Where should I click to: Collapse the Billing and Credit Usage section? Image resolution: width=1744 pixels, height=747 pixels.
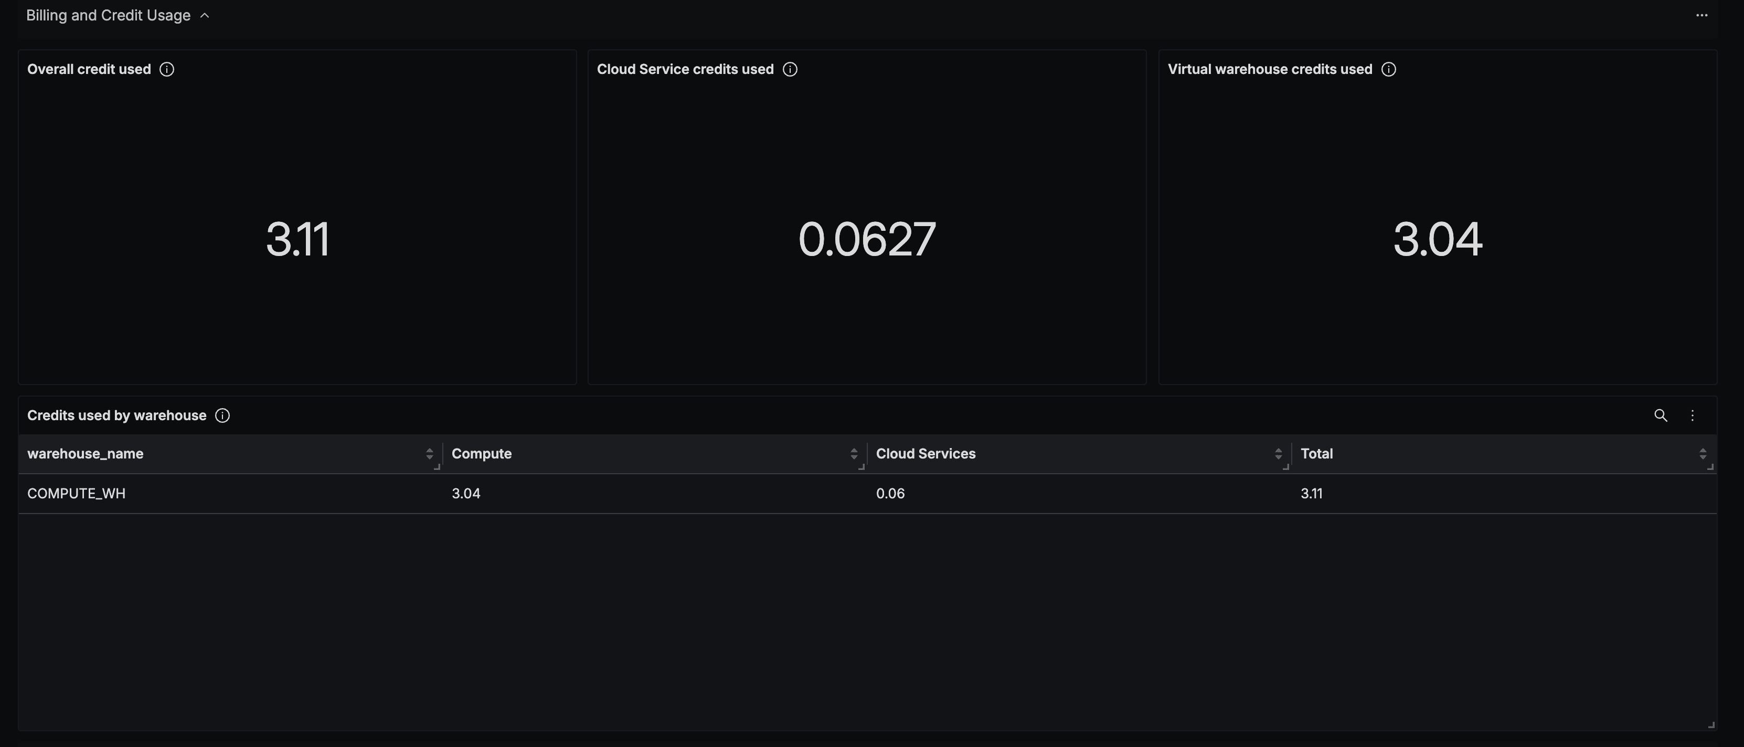click(x=205, y=15)
